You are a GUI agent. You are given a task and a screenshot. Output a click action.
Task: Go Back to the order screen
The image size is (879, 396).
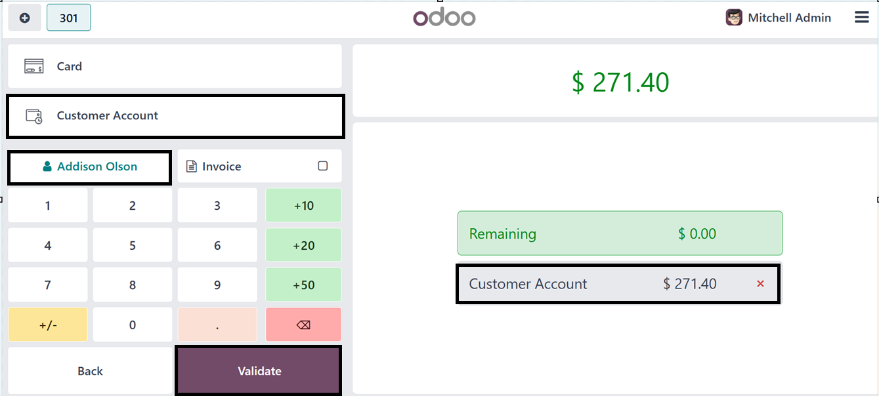90,371
